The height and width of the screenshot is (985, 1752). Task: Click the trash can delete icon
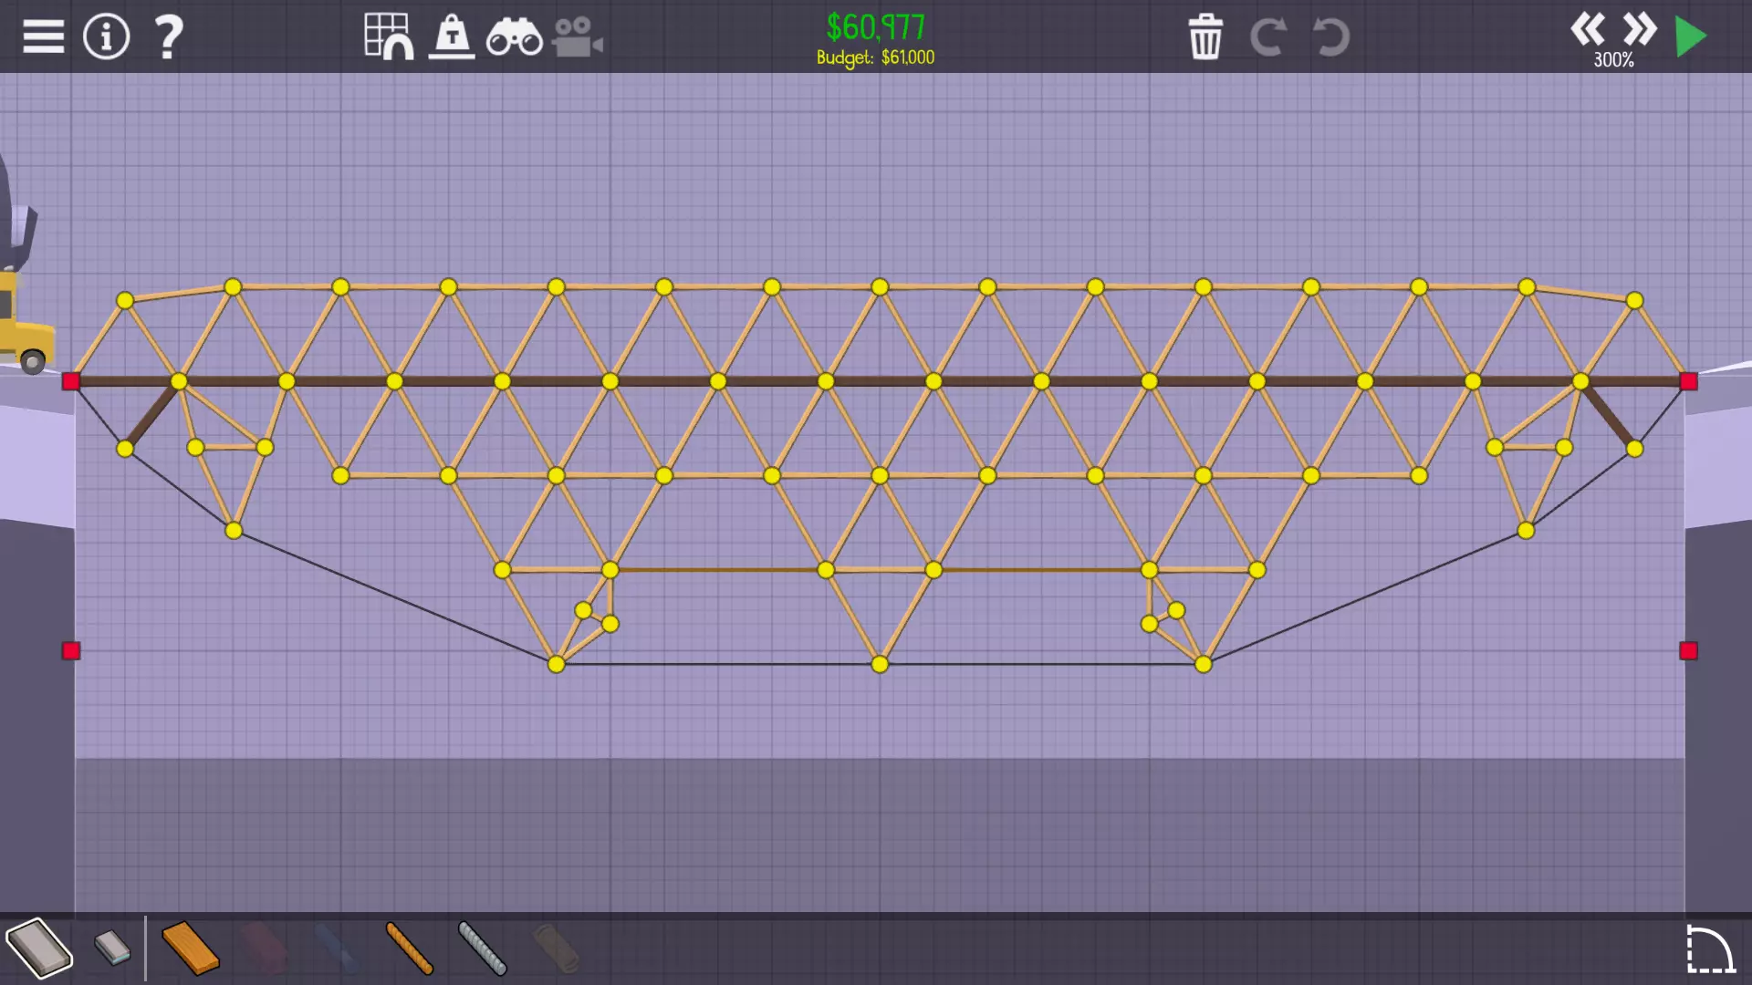(x=1205, y=36)
